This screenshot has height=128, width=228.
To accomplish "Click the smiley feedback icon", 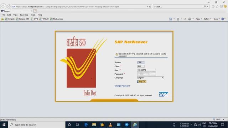I will tap(226, 6).
